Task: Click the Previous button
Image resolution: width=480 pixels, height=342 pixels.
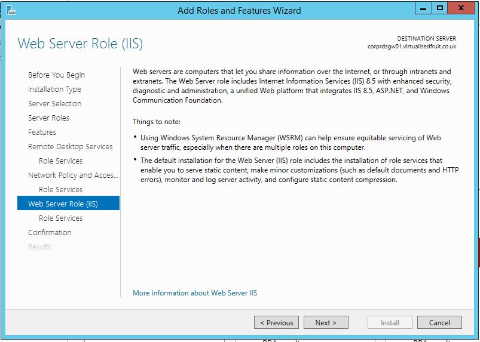Action: pos(277,322)
